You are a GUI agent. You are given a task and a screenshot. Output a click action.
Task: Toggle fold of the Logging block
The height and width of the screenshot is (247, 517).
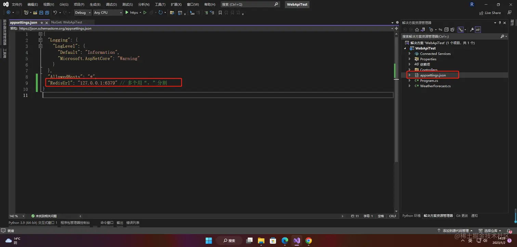click(40, 40)
